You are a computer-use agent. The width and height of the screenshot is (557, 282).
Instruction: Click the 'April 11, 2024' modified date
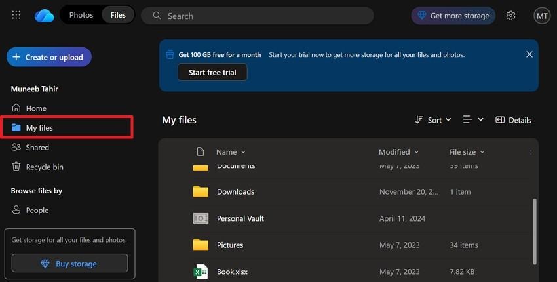pyautogui.click(x=402, y=218)
